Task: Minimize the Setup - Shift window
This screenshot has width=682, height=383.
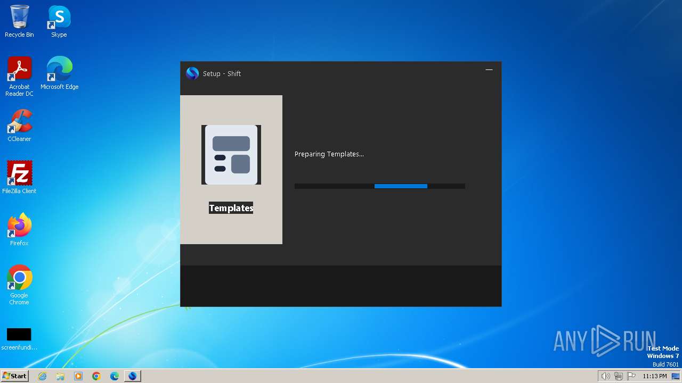Action: (489, 70)
